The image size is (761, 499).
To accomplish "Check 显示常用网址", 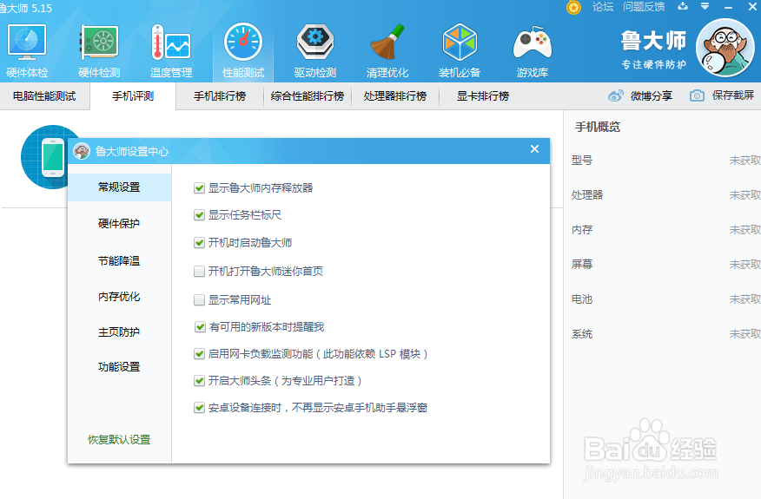I will (x=199, y=300).
